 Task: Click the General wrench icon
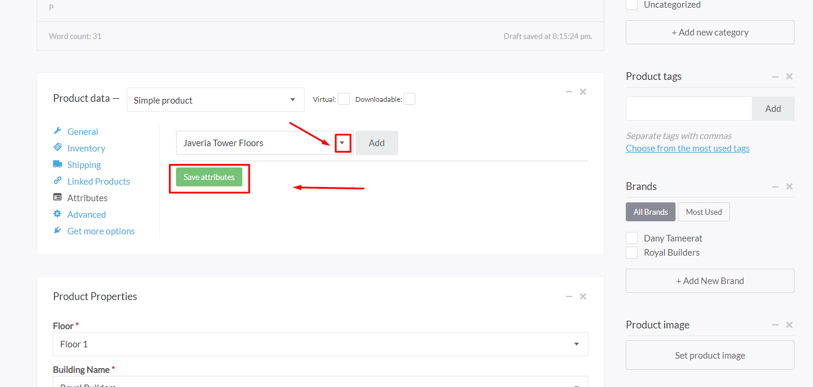click(57, 131)
